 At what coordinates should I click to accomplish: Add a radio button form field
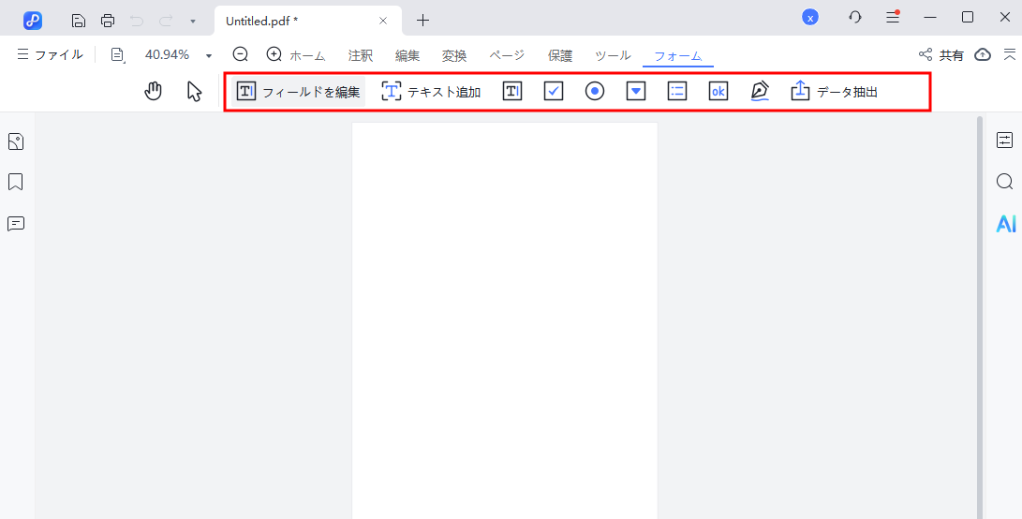[595, 91]
